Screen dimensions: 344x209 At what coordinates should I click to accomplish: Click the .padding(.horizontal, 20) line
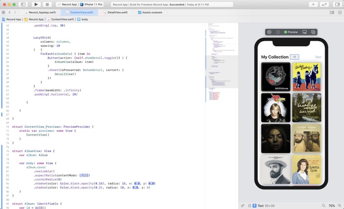coord(55,94)
